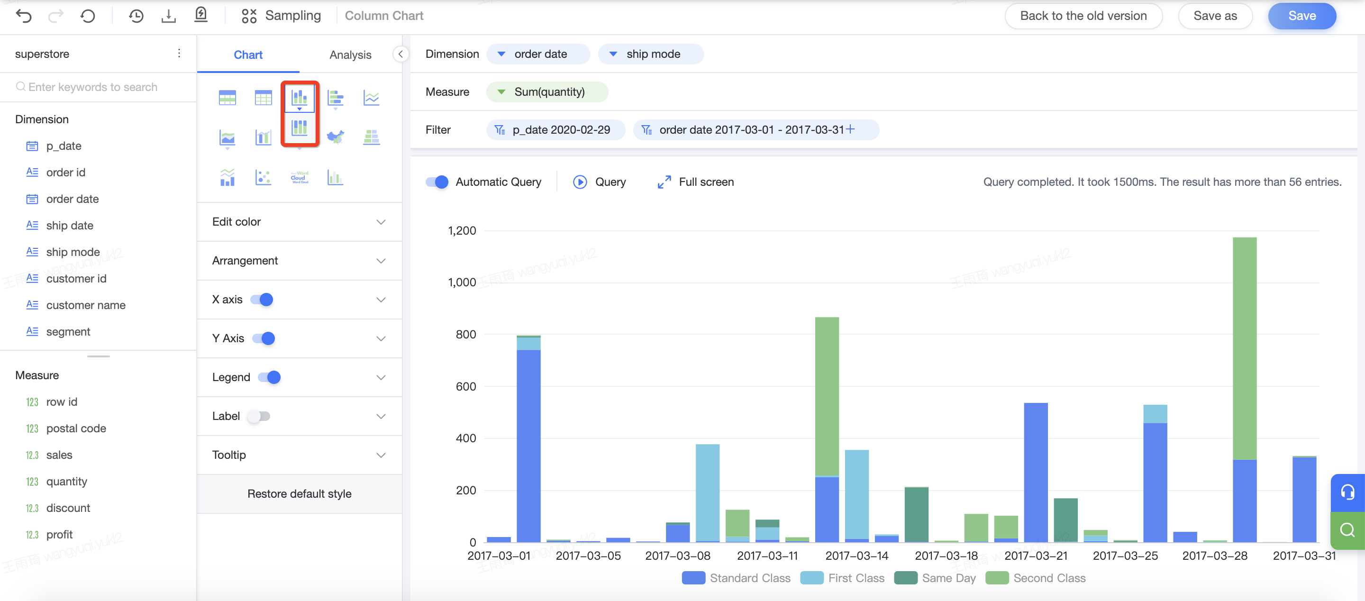Click Restore default style
This screenshot has height=601, width=1365.
pyautogui.click(x=300, y=493)
